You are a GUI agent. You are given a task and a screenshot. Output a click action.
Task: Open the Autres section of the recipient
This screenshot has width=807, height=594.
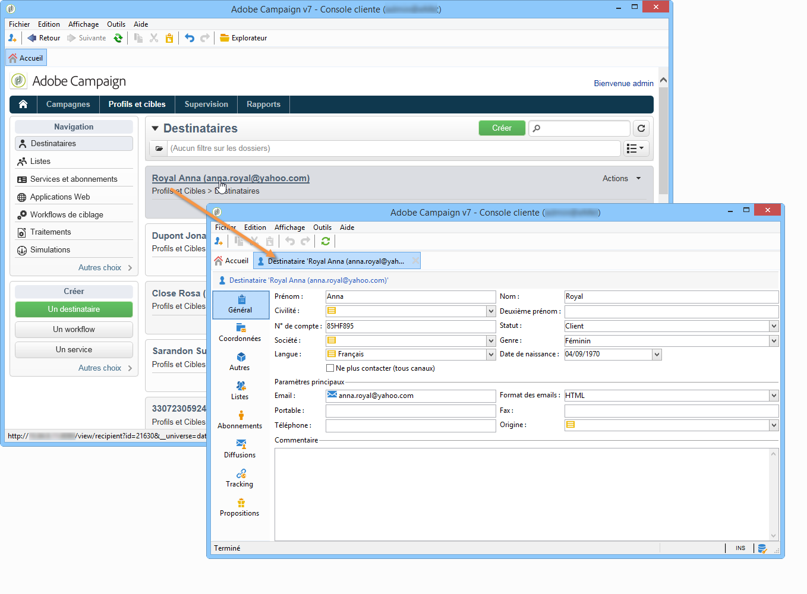click(240, 362)
